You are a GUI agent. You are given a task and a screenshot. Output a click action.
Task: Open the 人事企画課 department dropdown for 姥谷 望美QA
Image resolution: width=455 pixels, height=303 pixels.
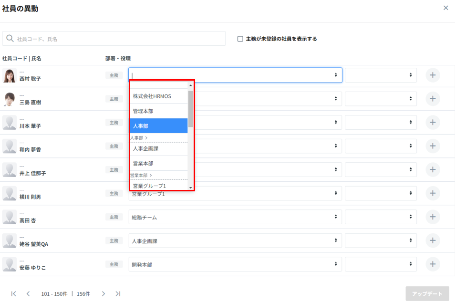pos(235,241)
